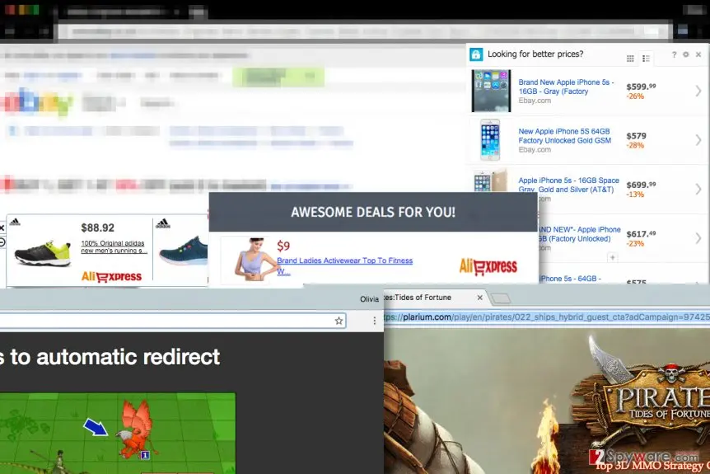
Task: Click the $88.92 price text
Action: (x=97, y=228)
